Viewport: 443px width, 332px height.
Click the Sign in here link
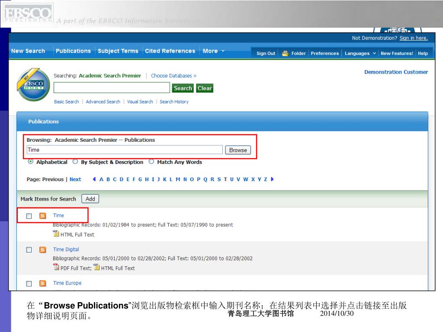pos(413,38)
